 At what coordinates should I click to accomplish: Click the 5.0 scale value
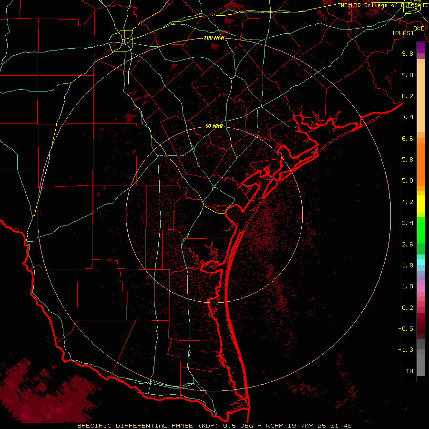408,181
